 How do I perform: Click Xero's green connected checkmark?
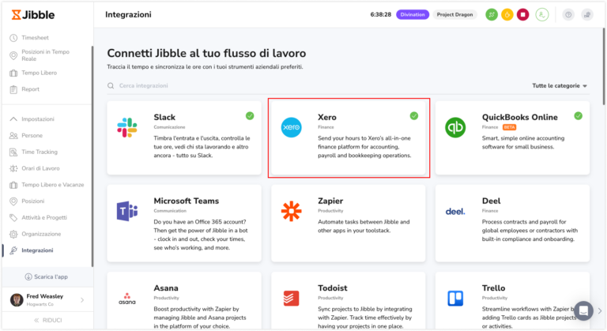coord(414,116)
